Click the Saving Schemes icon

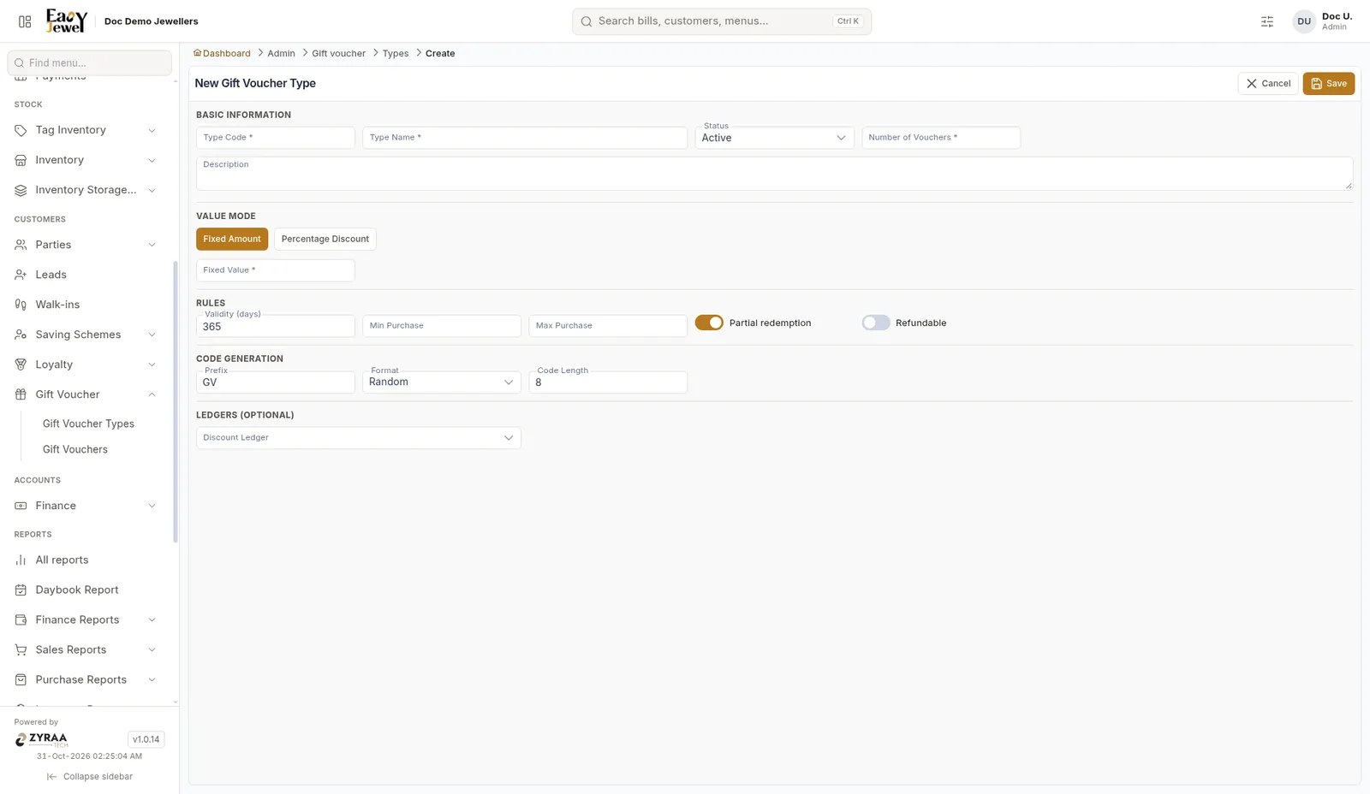21,335
